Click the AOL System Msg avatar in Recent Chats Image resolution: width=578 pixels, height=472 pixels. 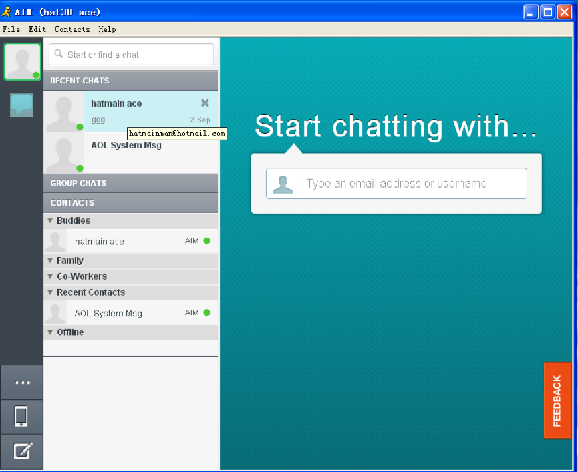click(63, 153)
